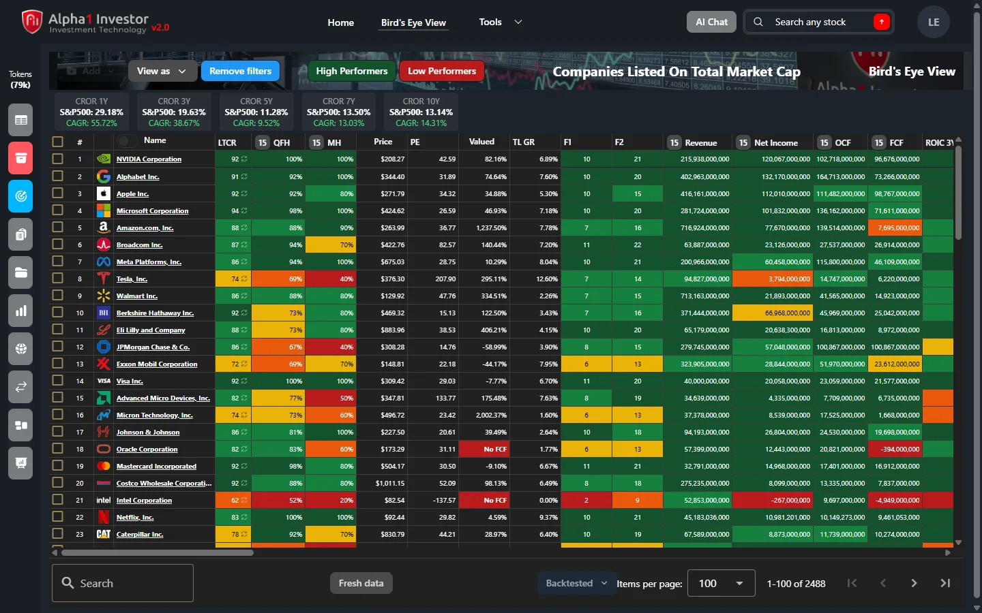The height and width of the screenshot is (613, 982).
Task: Sort by the LTCR column header
Action: tap(227, 142)
